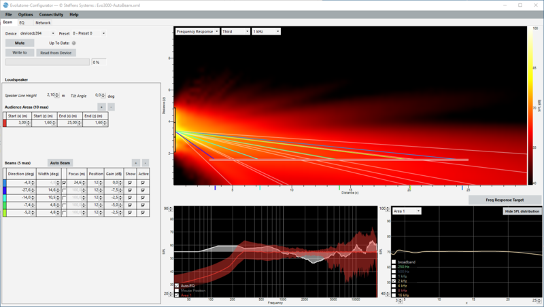Open the Third bandwidth dropdown
This screenshot has width=544, height=307.
(x=235, y=31)
